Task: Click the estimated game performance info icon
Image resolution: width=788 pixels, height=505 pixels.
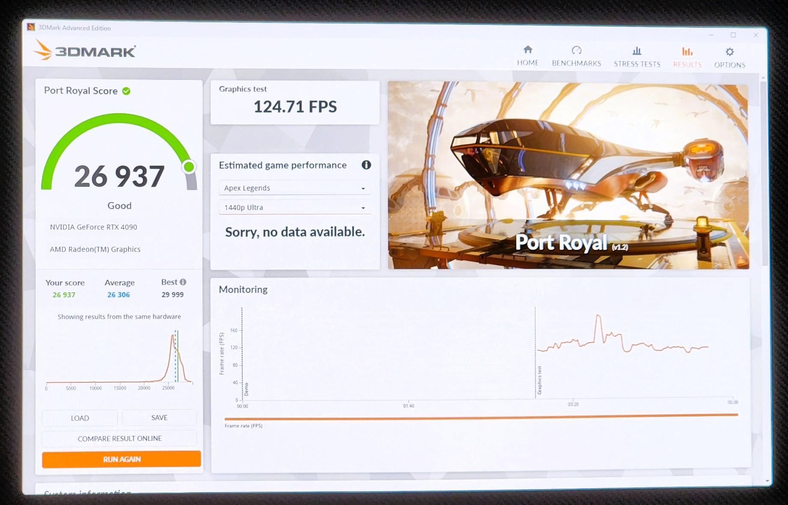Action: click(366, 165)
